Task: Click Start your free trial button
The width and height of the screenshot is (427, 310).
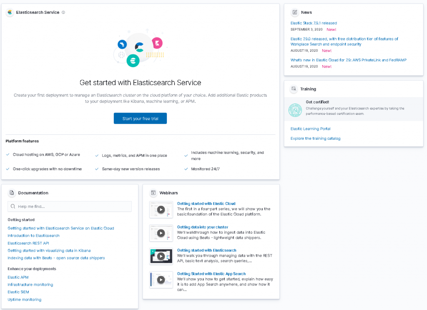Action: (140, 118)
